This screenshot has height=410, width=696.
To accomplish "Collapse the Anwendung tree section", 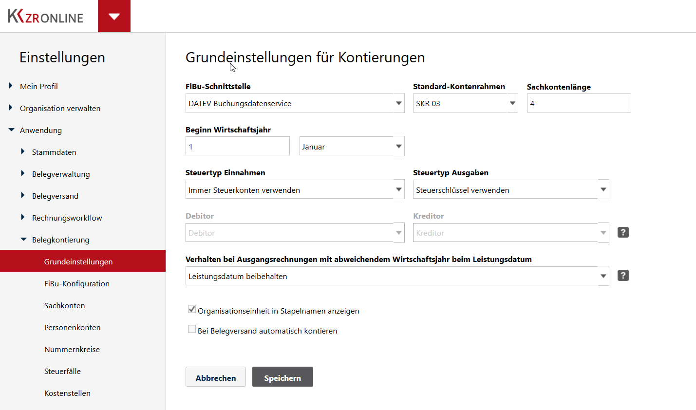I will (11, 130).
